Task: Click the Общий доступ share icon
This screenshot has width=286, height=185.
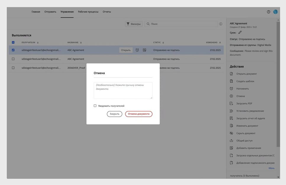Action: pos(231,141)
